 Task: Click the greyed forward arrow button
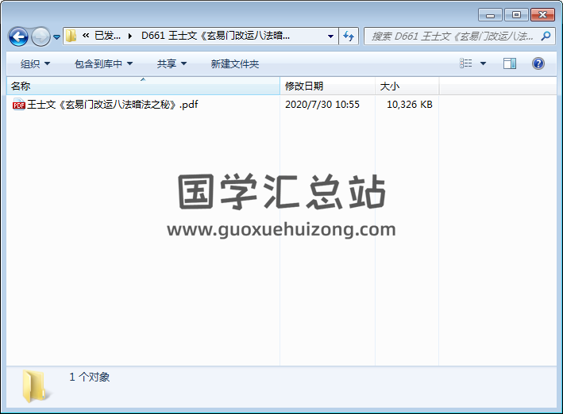point(40,36)
